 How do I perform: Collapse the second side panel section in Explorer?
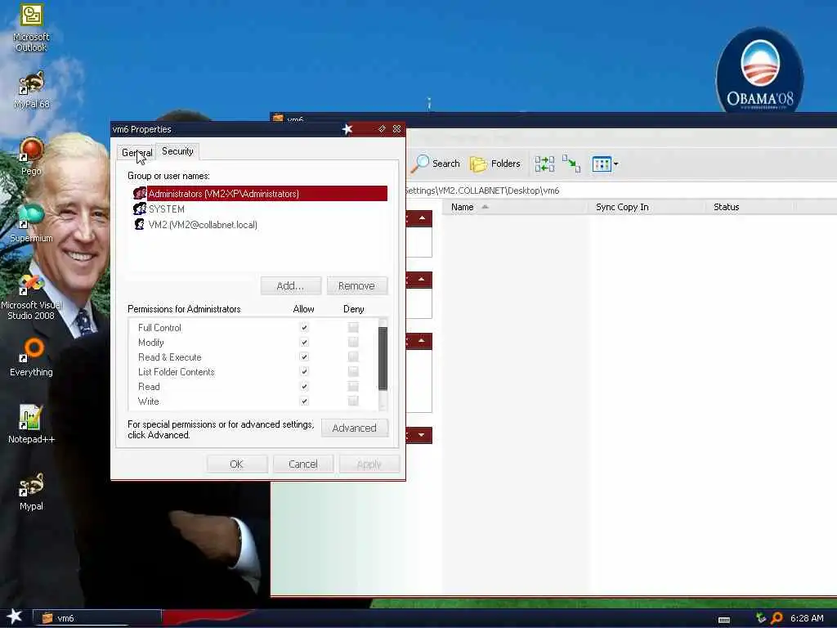[x=422, y=280]
